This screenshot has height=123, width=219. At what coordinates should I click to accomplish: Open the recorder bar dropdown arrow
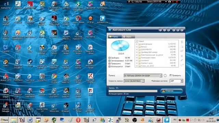point(166,2)
